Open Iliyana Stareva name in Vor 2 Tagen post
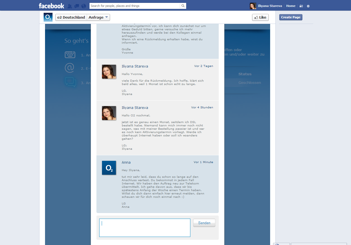 tap(135, 66)
